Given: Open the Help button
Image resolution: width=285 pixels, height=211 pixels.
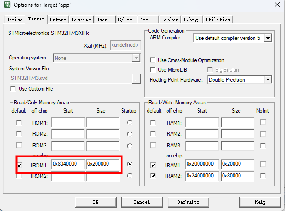Looking at the screenshot, I should pos(260,202).
